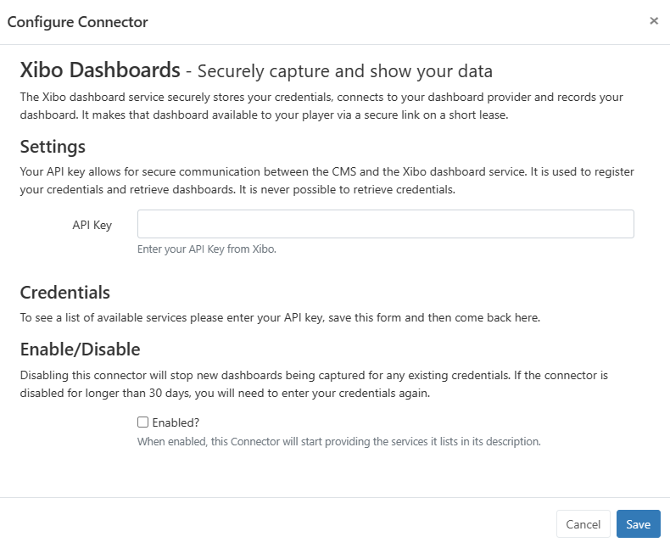The image size is (670, 548).
Task: Click the Credentials section heading
Action: [x=65, y=293]
